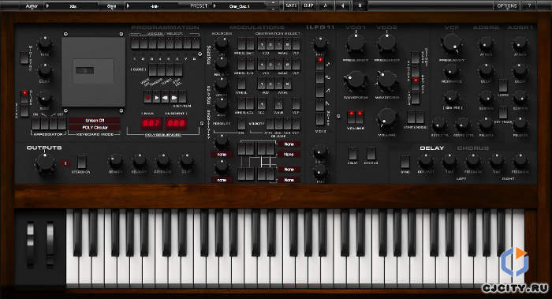Select the LFO square waveform switch

[x=319, y=77]
